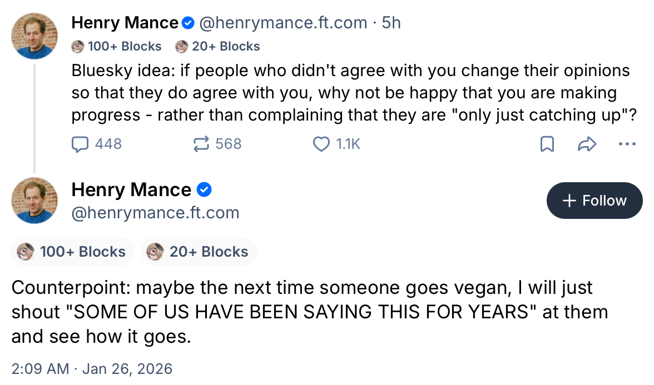Click the reply icon showing 448
Viewport: 654px width, 385px height.
tap(81, 144)
